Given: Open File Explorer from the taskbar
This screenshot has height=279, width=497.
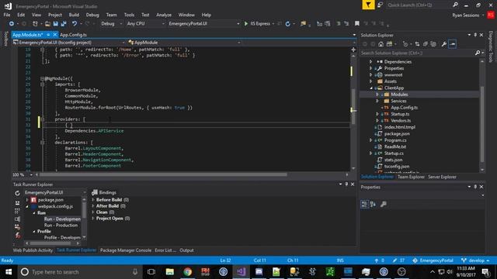Looking at the screenshot, I should (x=170, y=272).
